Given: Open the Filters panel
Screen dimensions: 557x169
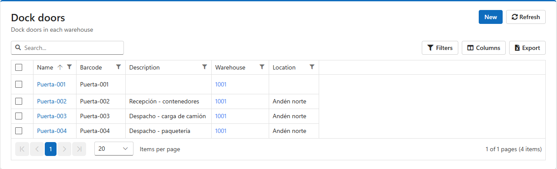Looking at the screenshot, I should [440, 48].
